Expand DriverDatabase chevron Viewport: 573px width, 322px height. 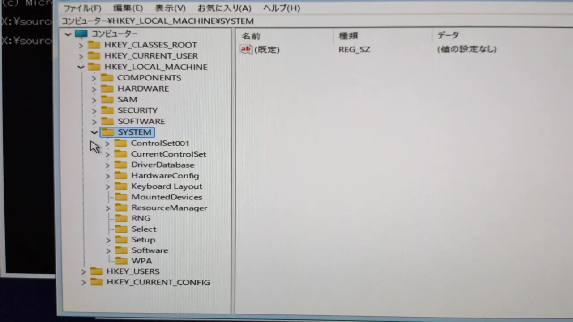click(107, 165)
